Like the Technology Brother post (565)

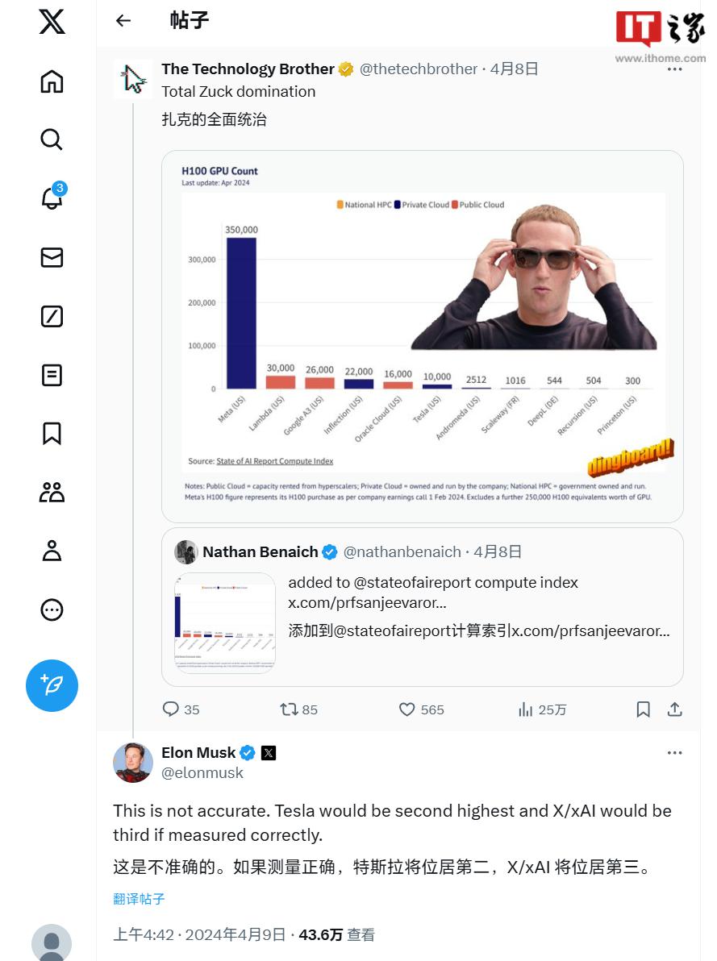(x=421, y=709)
